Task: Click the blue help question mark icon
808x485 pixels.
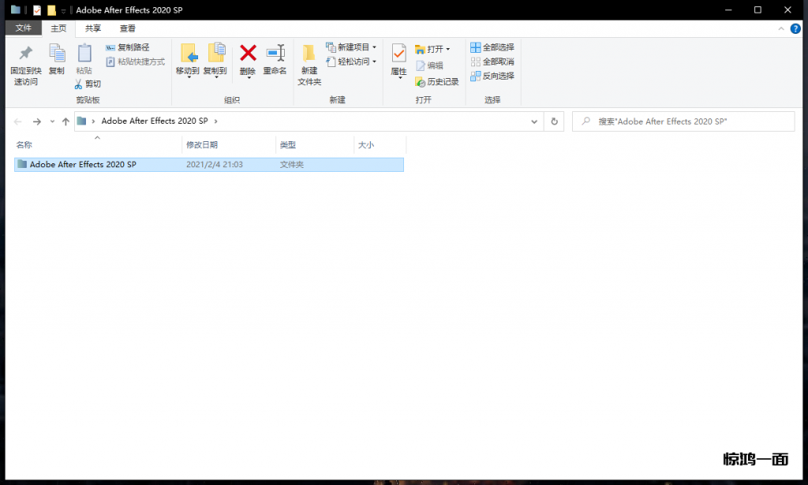Action: 795,28
